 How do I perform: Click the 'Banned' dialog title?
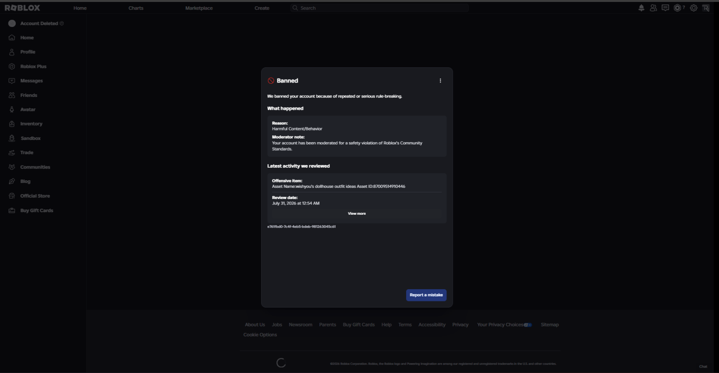pos(287,81)
